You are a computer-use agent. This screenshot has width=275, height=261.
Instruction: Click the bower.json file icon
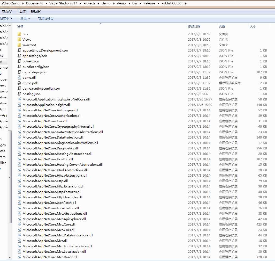click(x=19, y=61)
